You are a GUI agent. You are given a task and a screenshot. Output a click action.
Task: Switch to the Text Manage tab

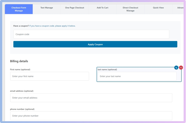point(47,9)
